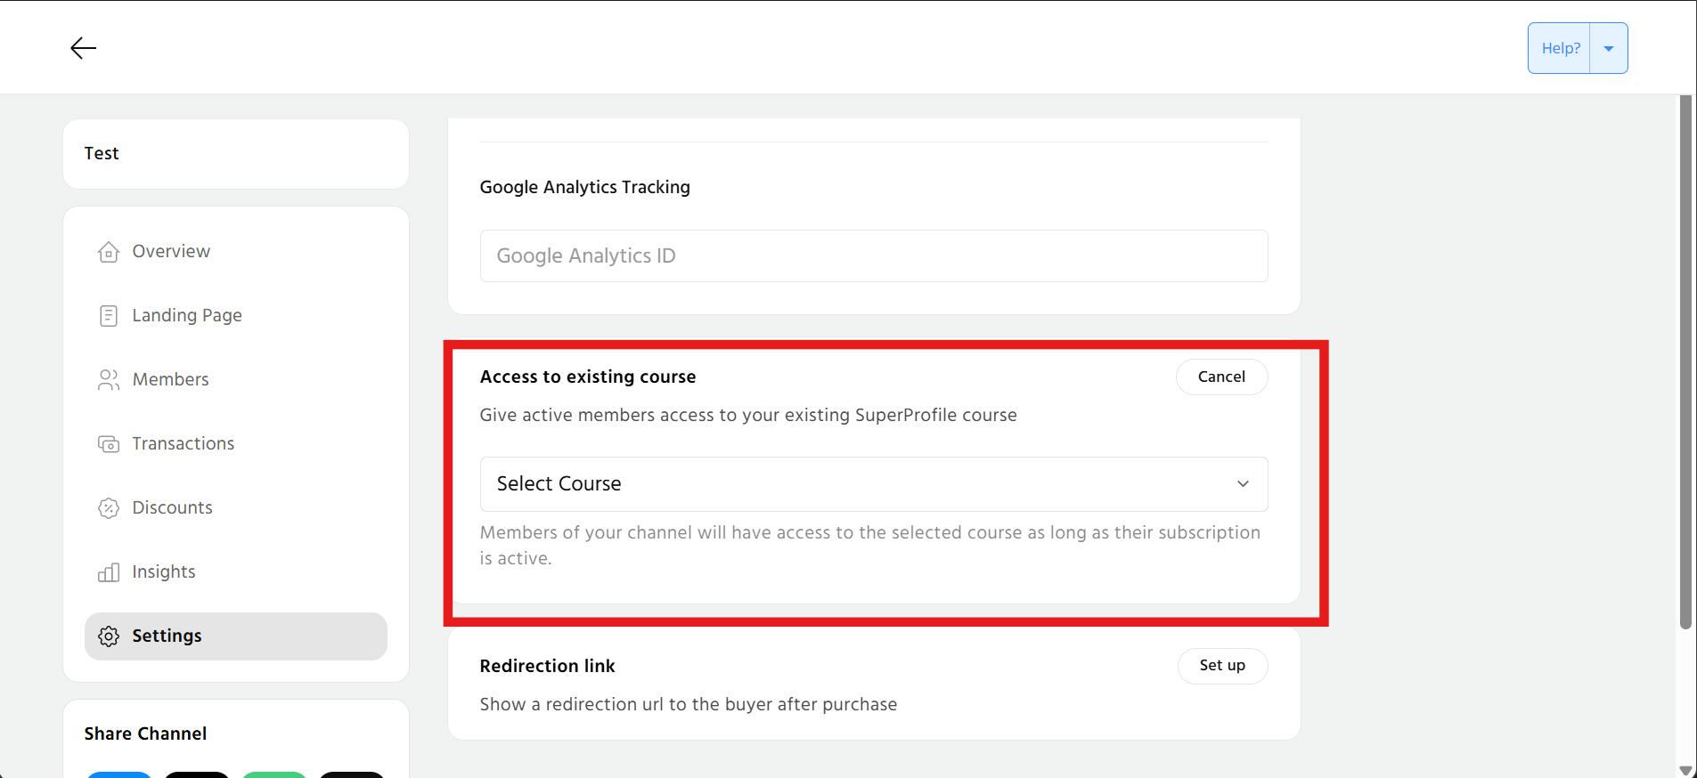
Task: Click the home icon beside Overview
Action: coord(109,252)
